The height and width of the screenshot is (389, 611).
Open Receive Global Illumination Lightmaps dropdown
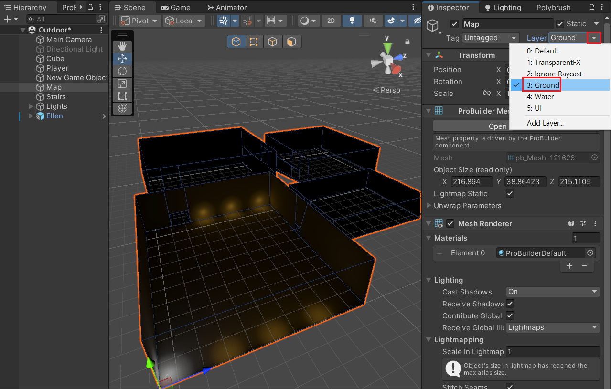pyautogui.click(x=553, y=327)
